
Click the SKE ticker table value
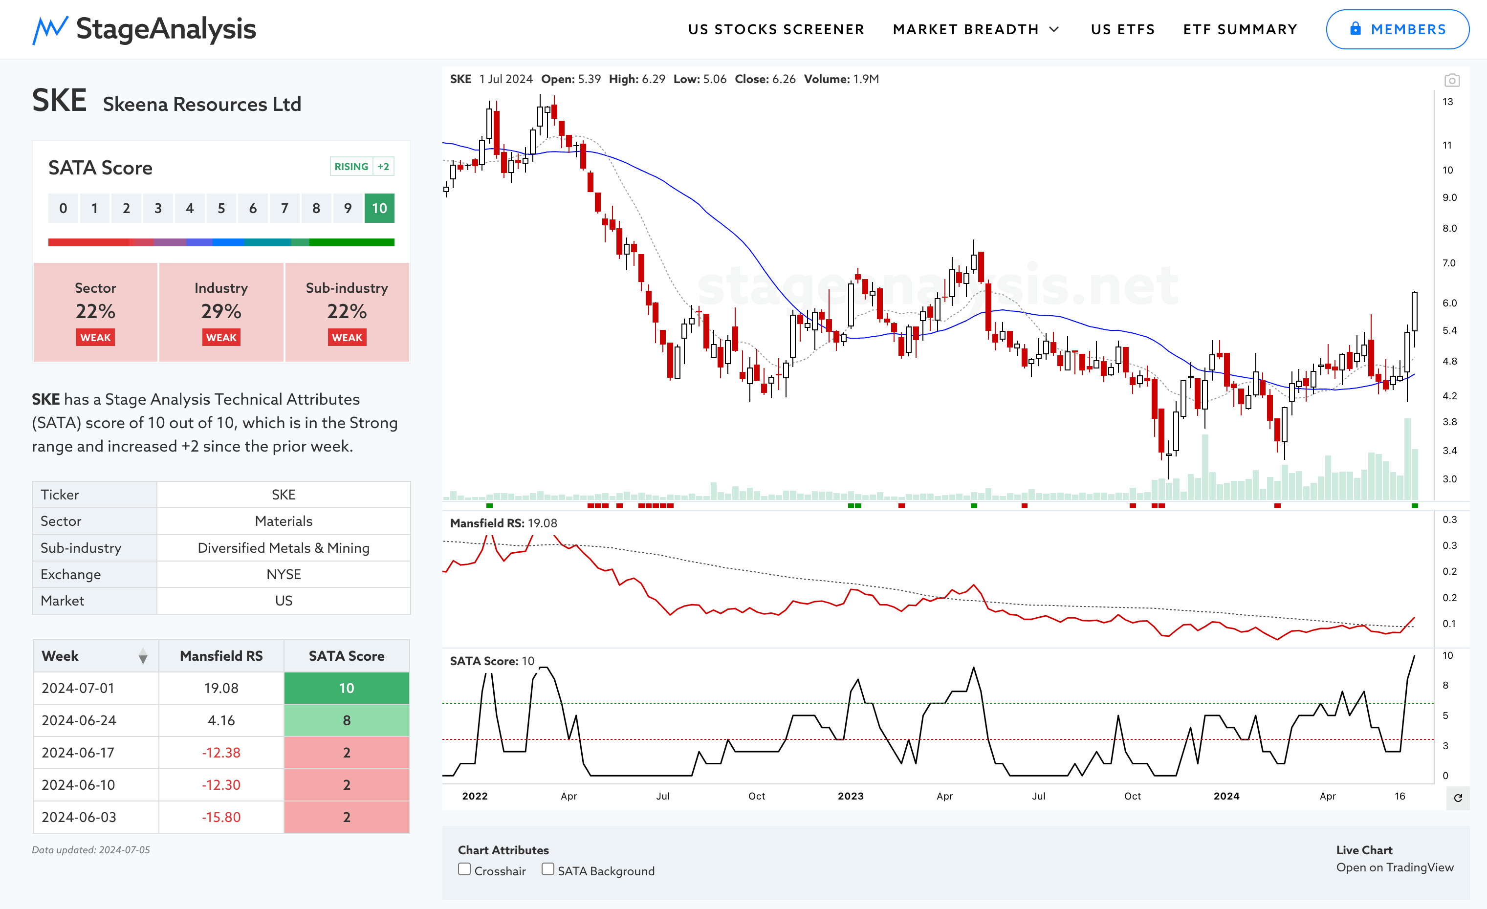click(x=284, y=495)
